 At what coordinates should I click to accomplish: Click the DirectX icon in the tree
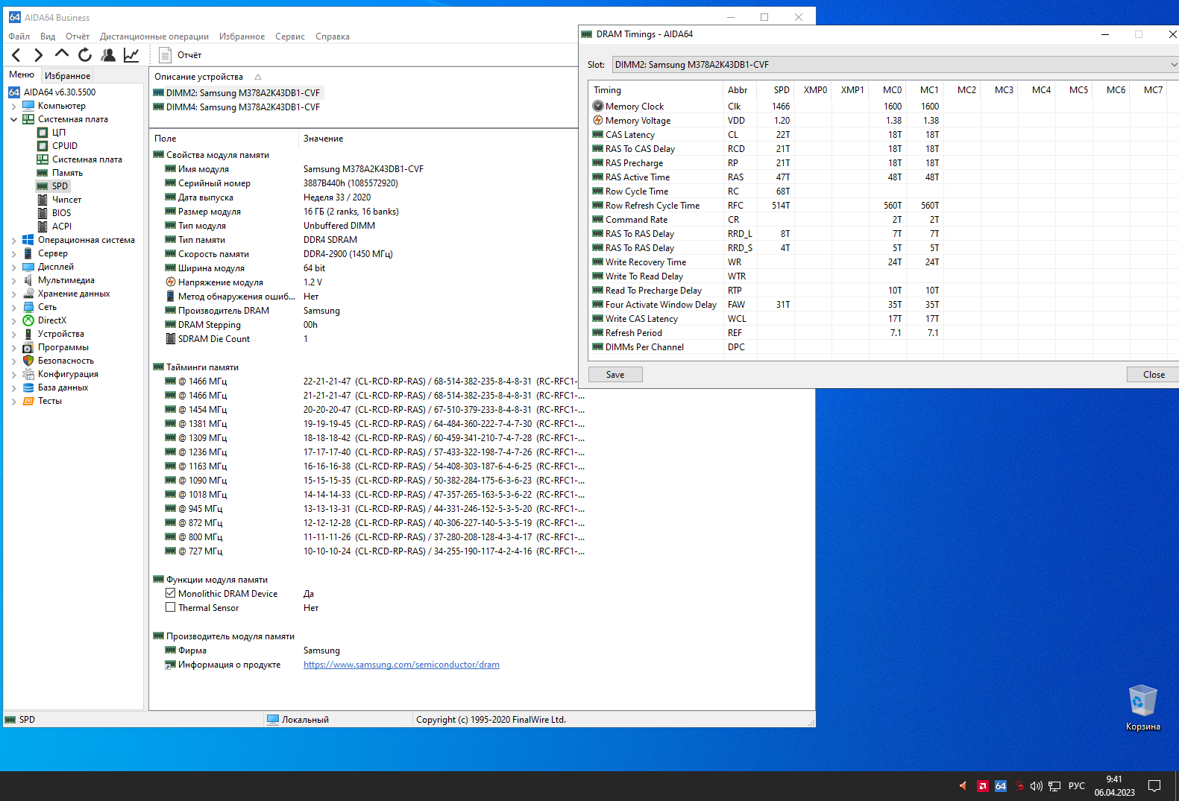click(x=28, y=320)
